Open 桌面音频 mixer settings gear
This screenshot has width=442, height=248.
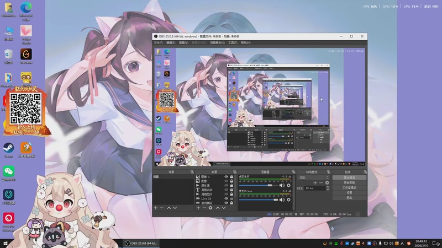288,185
